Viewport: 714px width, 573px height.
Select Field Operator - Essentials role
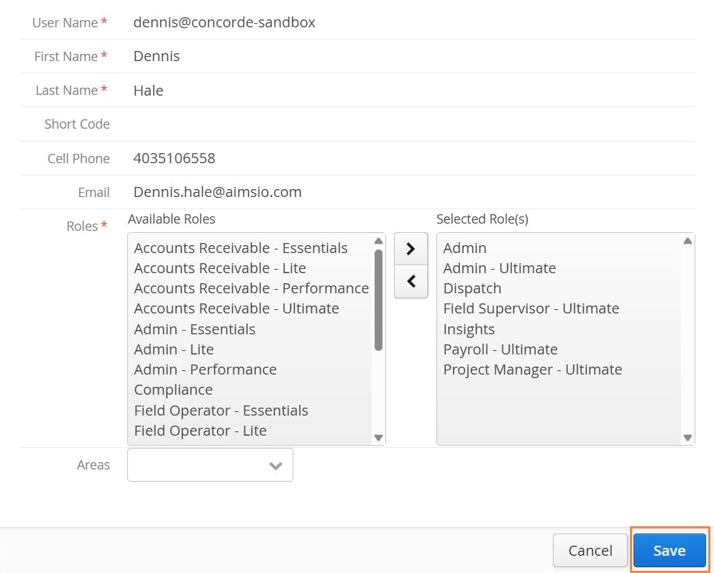[x=221, y=410]
